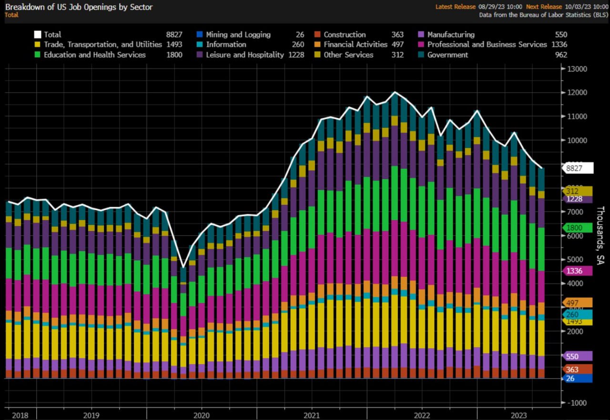Click the magenta 1336 value tag
Screen dimensions: 610x420
click(577, 271)
